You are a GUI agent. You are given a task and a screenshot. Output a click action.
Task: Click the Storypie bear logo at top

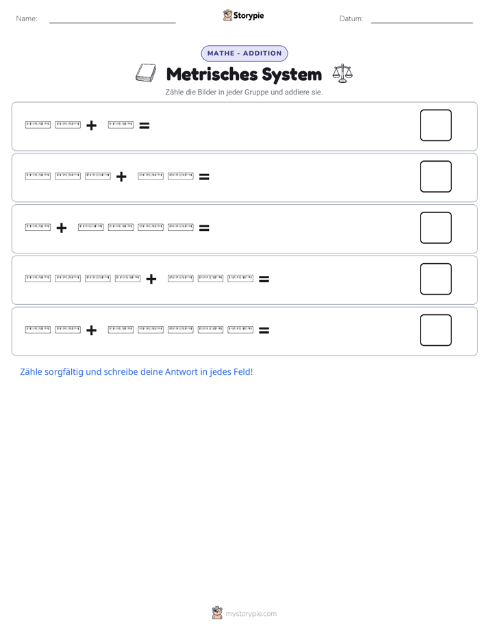point(227,15)
